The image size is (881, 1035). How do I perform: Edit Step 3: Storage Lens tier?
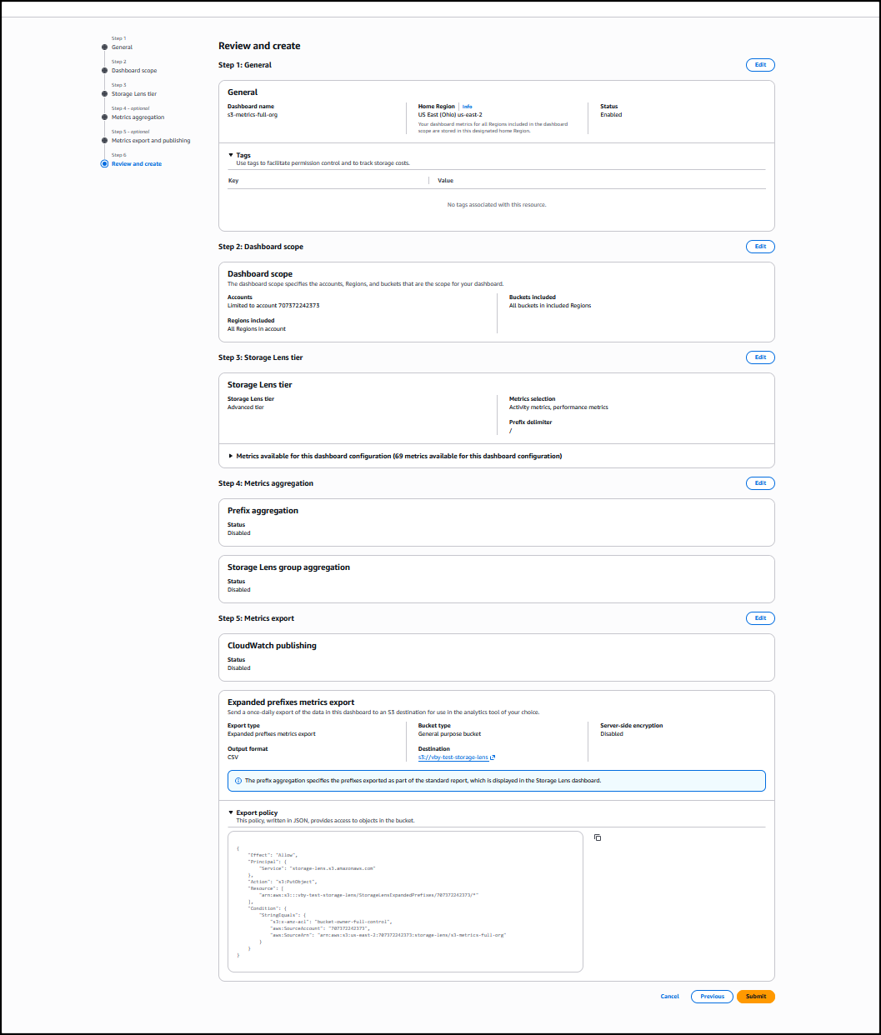click(x=760, y=357)
